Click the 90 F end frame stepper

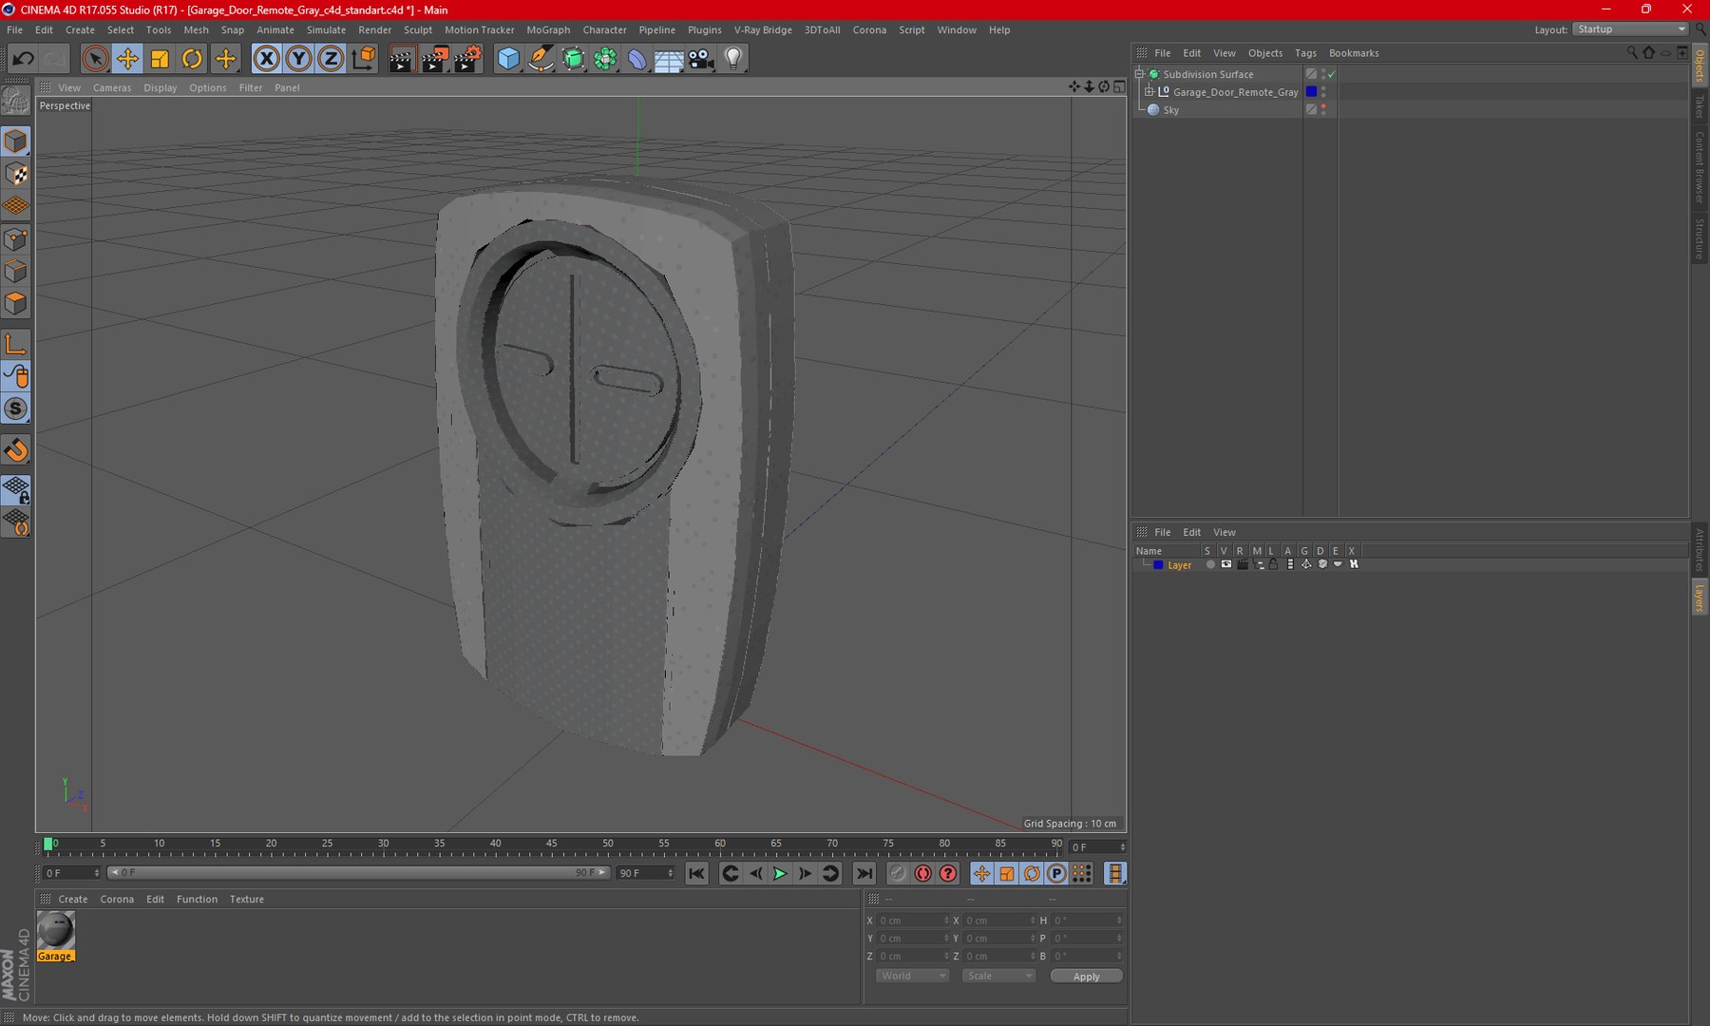click(x=671, y=873)
